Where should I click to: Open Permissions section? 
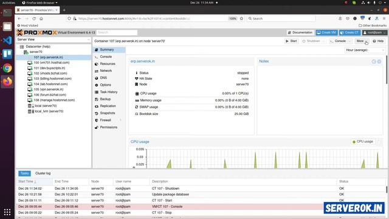[x=109, y=127]
